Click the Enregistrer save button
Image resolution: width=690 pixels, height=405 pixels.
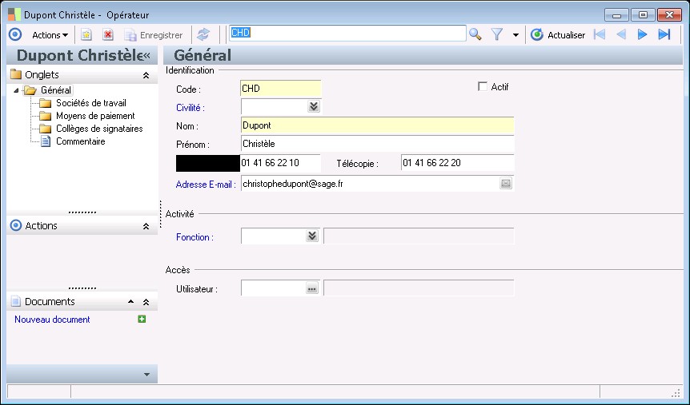[x=154, y=35]
